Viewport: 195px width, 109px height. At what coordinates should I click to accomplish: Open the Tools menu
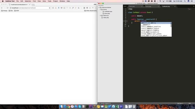pyautogui.click(x=49, y=1)
